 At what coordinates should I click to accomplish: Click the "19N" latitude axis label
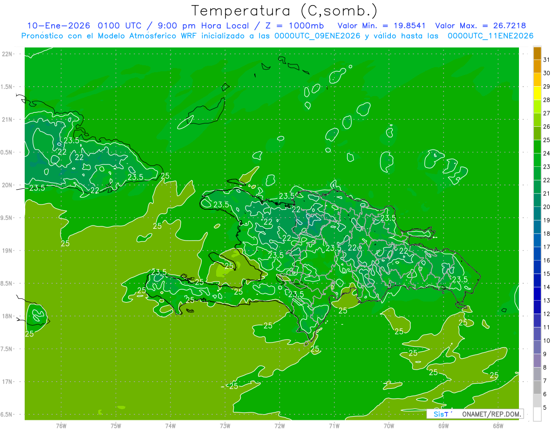pos(7,250)
